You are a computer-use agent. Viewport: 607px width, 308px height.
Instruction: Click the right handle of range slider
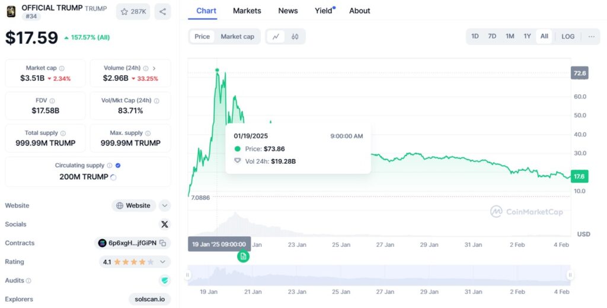[x=570, y=275]
